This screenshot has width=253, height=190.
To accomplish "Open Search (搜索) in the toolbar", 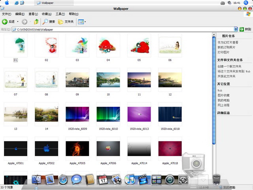I will 49,21.
